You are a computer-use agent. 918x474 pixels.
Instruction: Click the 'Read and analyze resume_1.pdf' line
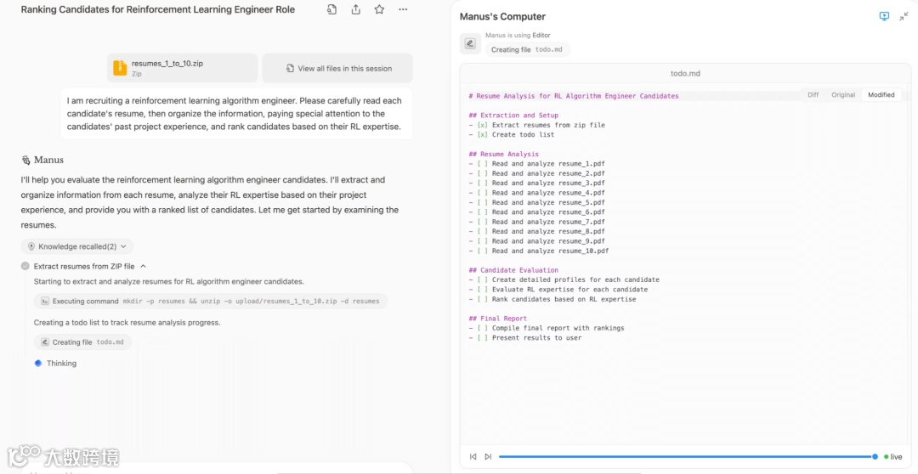click(x=537, y=164)
